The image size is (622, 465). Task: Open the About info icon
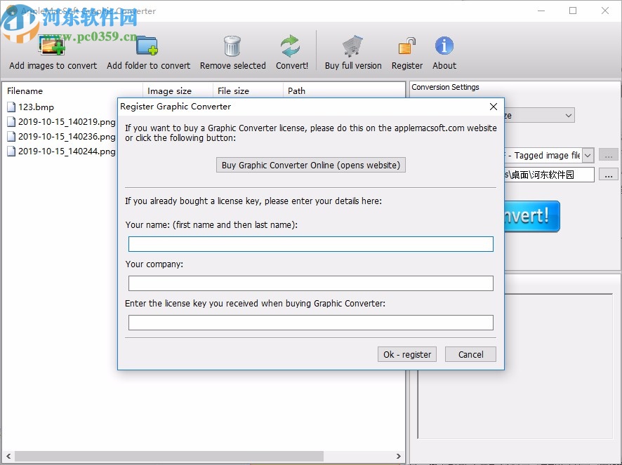click(x=444, y=44)
